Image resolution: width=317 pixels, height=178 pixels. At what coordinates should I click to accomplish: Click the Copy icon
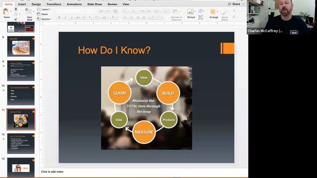point(16,14)
